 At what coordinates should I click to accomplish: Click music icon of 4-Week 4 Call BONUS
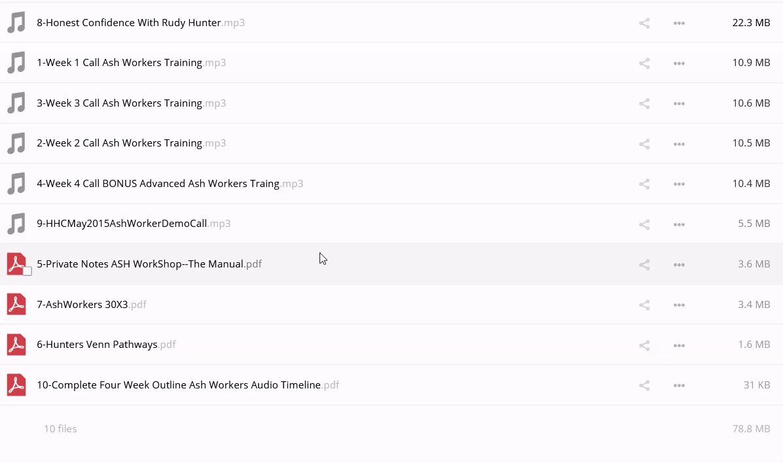pyautogui.click(x=16, y=184)
